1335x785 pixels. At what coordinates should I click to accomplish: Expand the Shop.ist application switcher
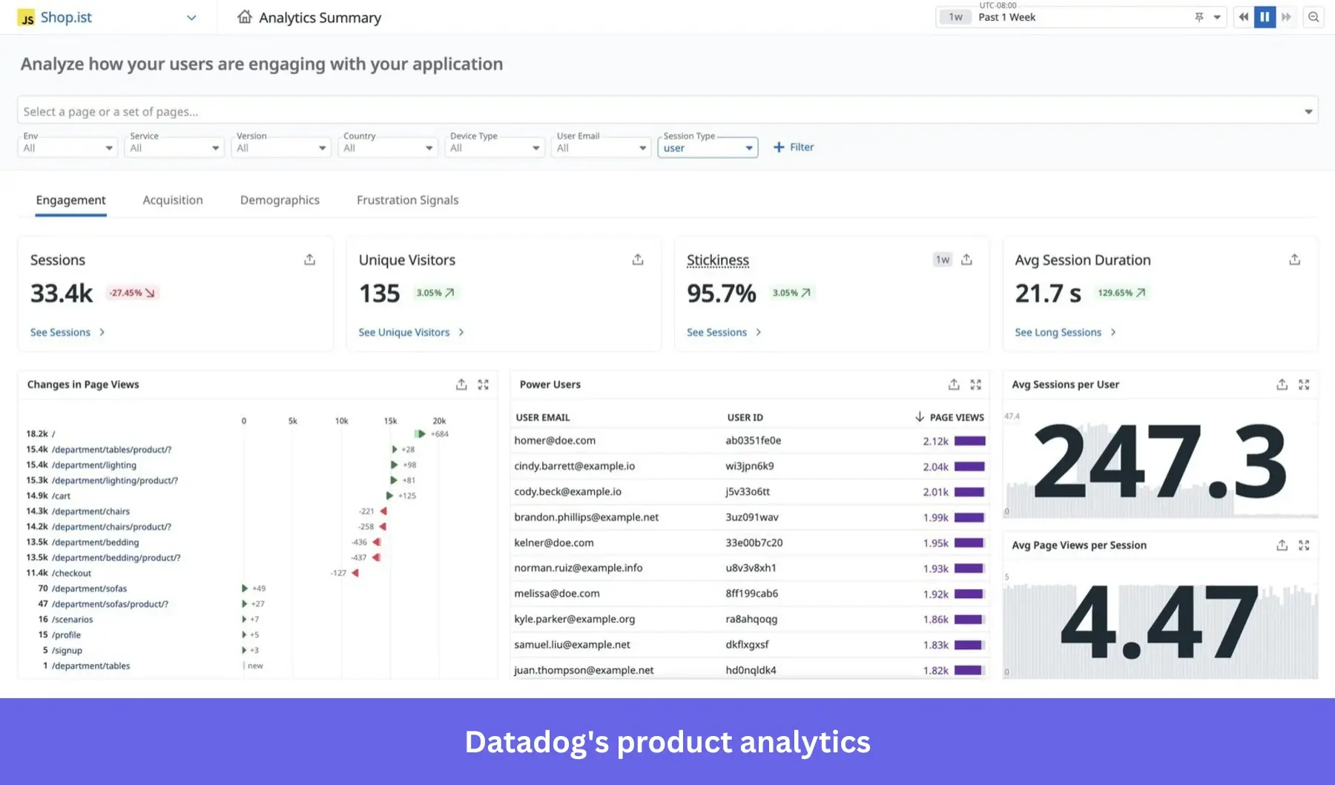click(191, 17)
